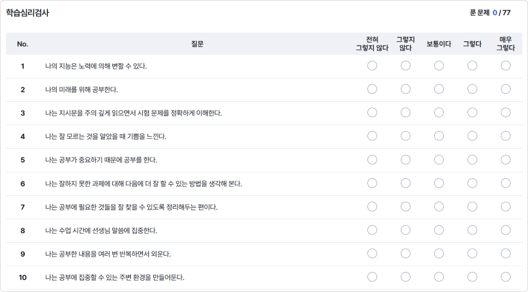Image resolution: width=528 pixels, height=292 pixels.
Task: Select '매우 그렇다' for question 1
Action: 505,66
